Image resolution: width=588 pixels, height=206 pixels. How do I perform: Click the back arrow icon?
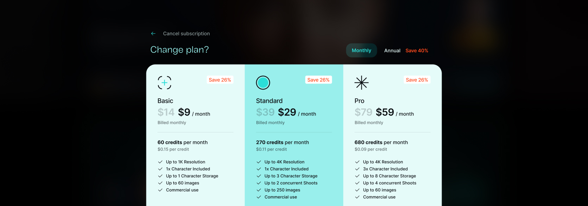(153, 34)
